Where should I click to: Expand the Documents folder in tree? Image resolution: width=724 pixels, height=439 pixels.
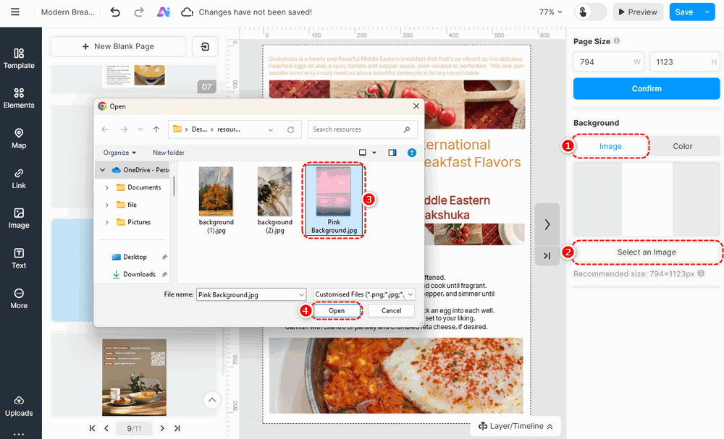point(106,187)
